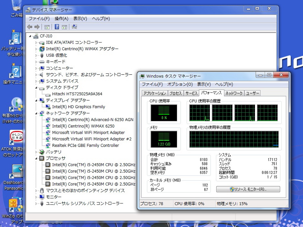Open Task Manager オプション(O) menu
Image resolution: width=303 pixels, height=227 pixels.
pos(180,84)
